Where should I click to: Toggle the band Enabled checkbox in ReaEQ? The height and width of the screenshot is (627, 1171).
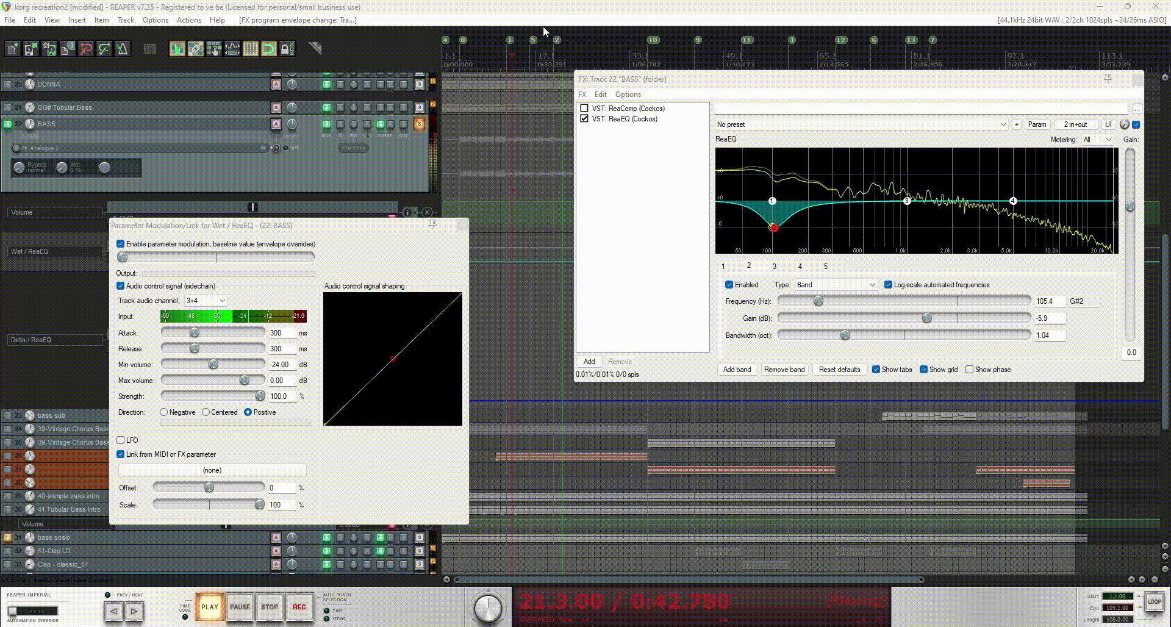(x=729, y=285)
